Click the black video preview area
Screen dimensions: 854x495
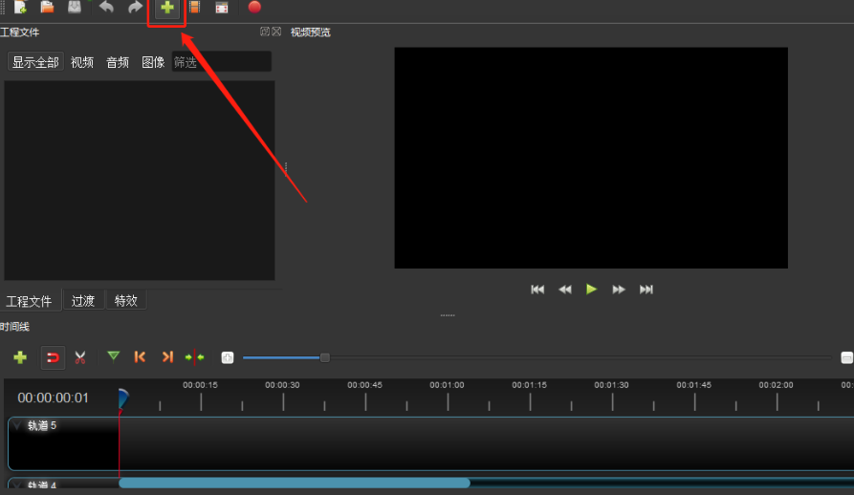click(x=591, y=158)
